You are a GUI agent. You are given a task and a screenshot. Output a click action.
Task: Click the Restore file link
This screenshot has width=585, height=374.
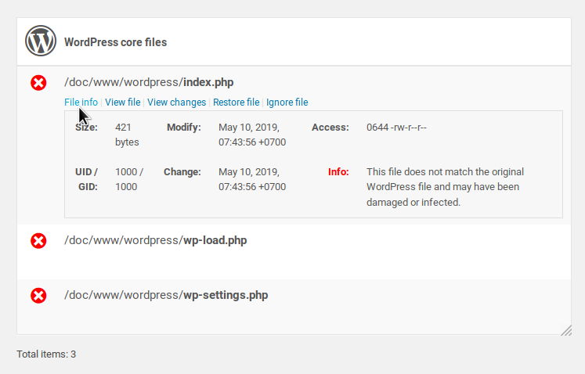(236, 102)
